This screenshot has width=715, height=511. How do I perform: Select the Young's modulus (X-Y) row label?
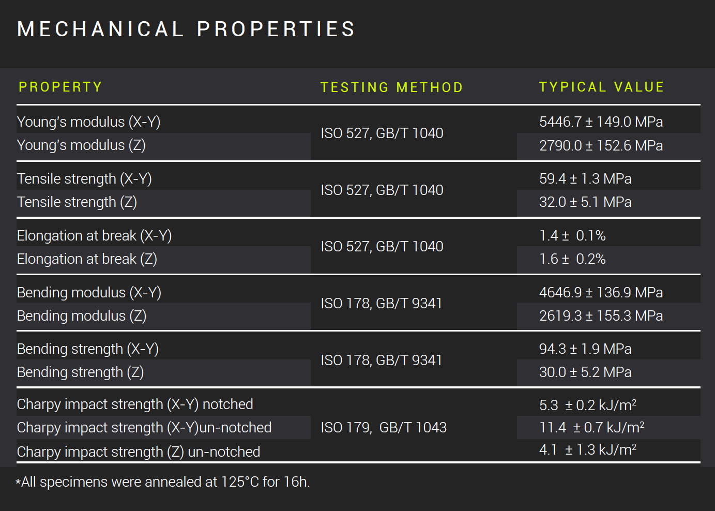click(x=88, y=122)
